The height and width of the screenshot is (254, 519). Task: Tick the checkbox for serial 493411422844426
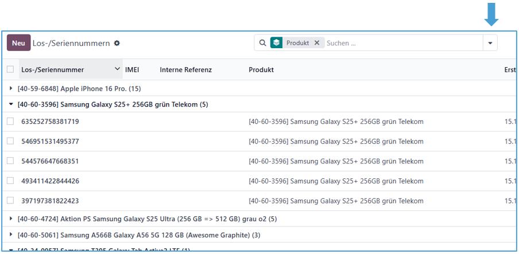pyautogui.click(x=10, y=181)
